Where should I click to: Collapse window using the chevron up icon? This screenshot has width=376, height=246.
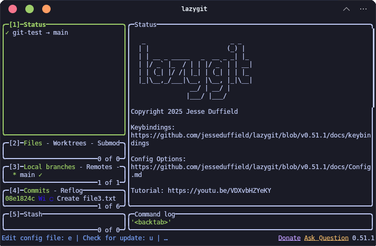point(346,9)
